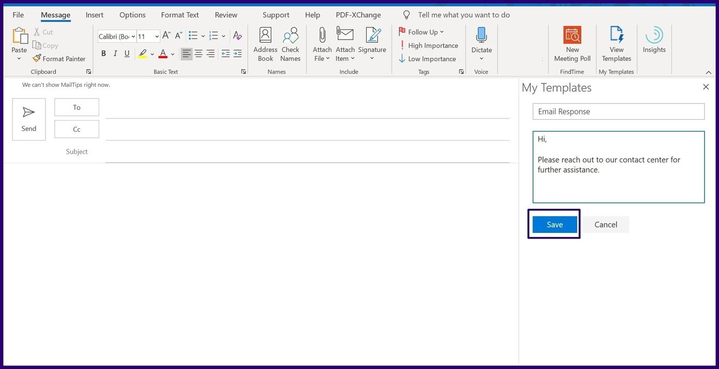Create a New Meeting Poll
The width and height of the screenshot is (719, 369).
(x=572, y=44)
